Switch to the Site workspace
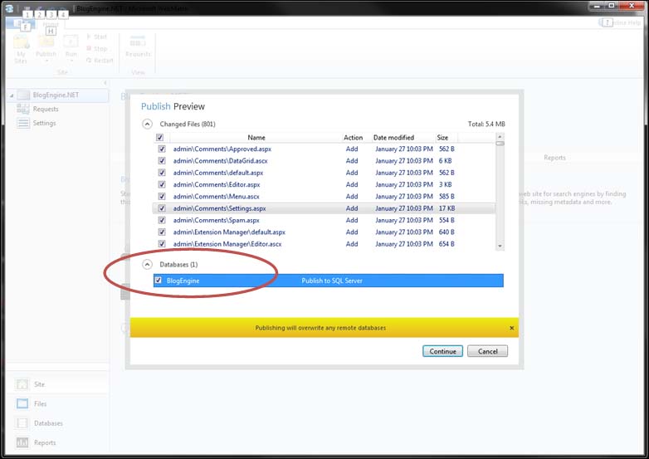 tap(39, 384)
